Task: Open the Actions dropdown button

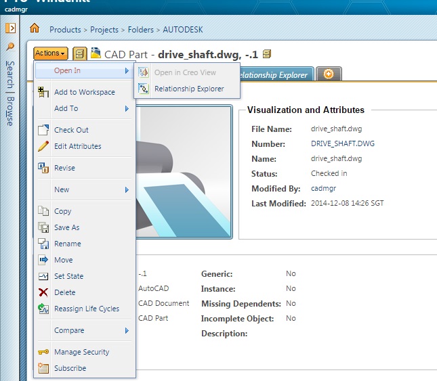Action: click(x=50, y=53)
